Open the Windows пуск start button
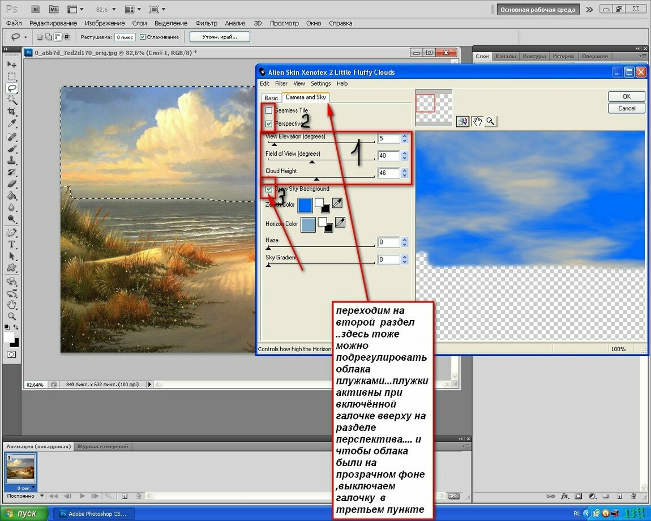 [24, 514]
